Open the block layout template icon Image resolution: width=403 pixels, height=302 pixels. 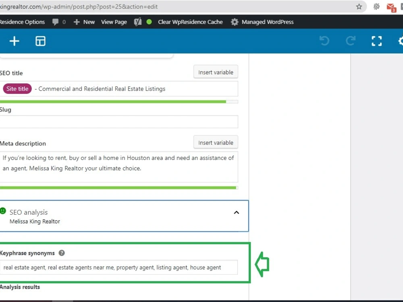[40, 41]
